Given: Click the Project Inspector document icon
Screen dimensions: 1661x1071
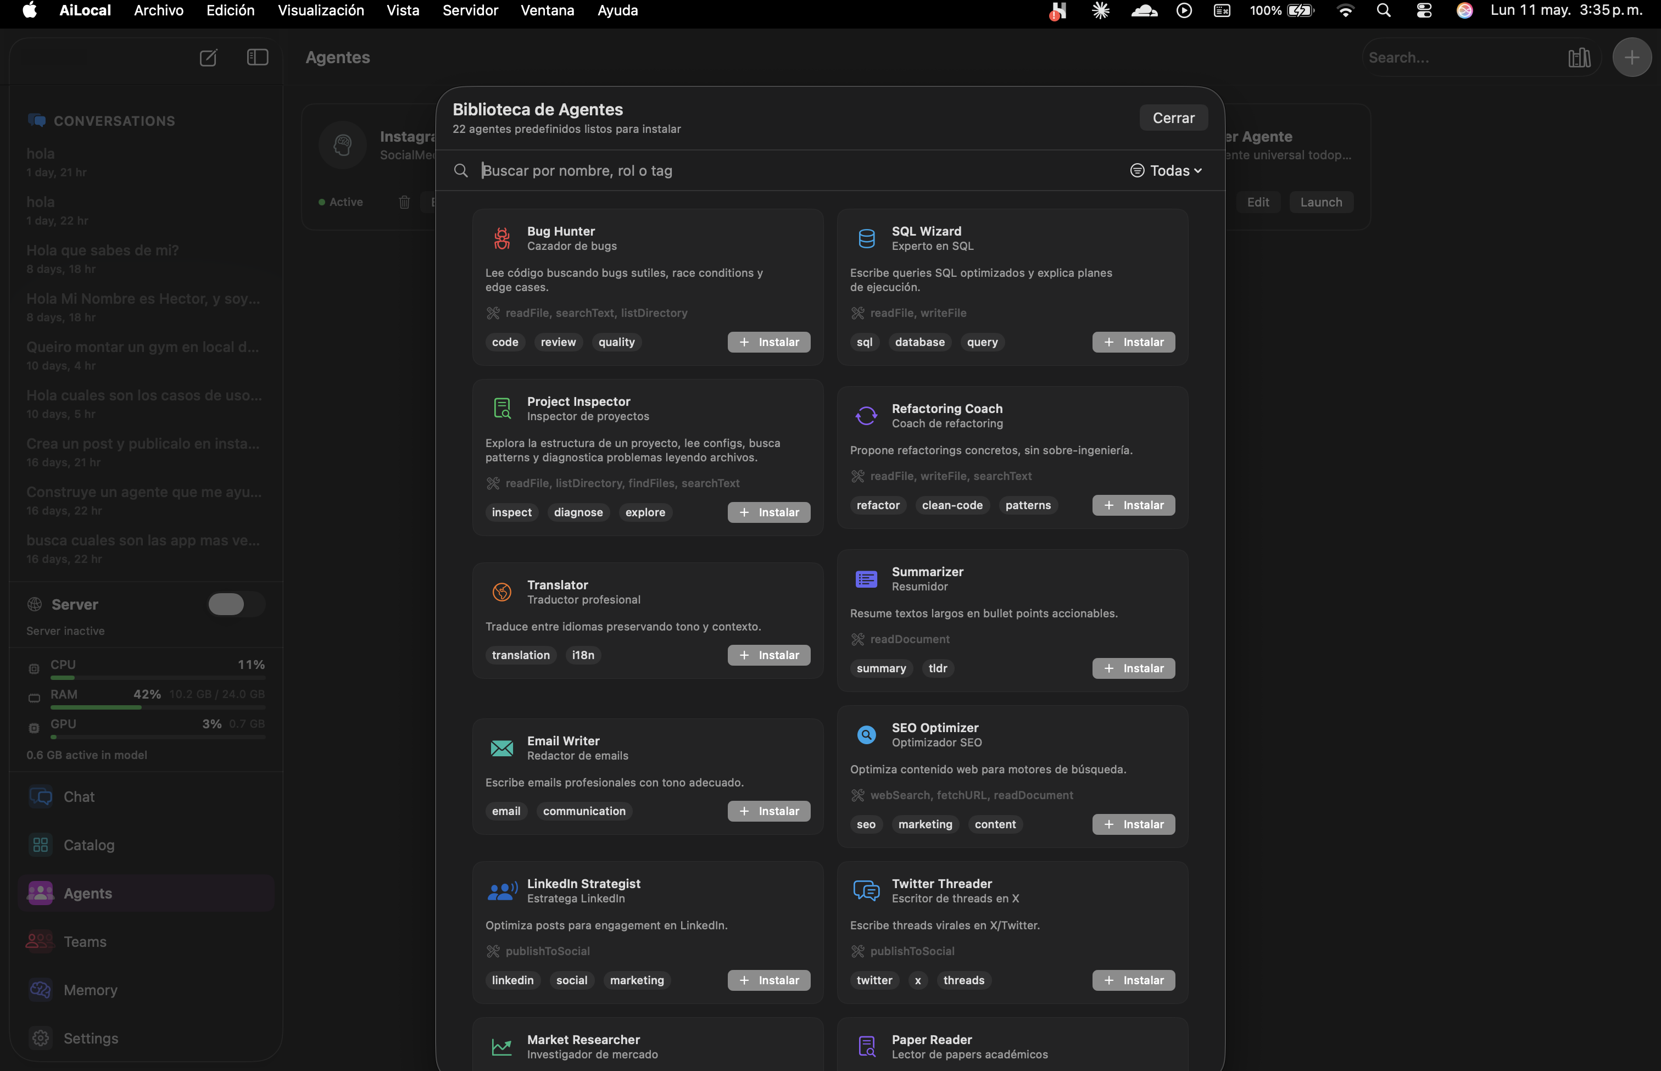Looking at the screenshot, I should point(501,408).
